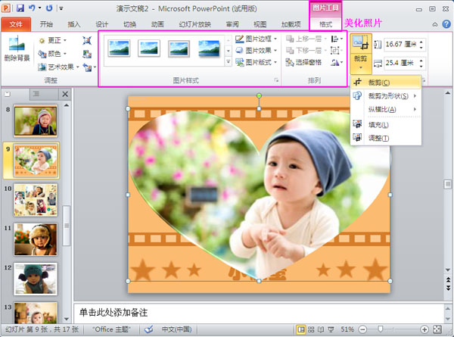Increase picture height with stepper up arrow

point(421,42)
